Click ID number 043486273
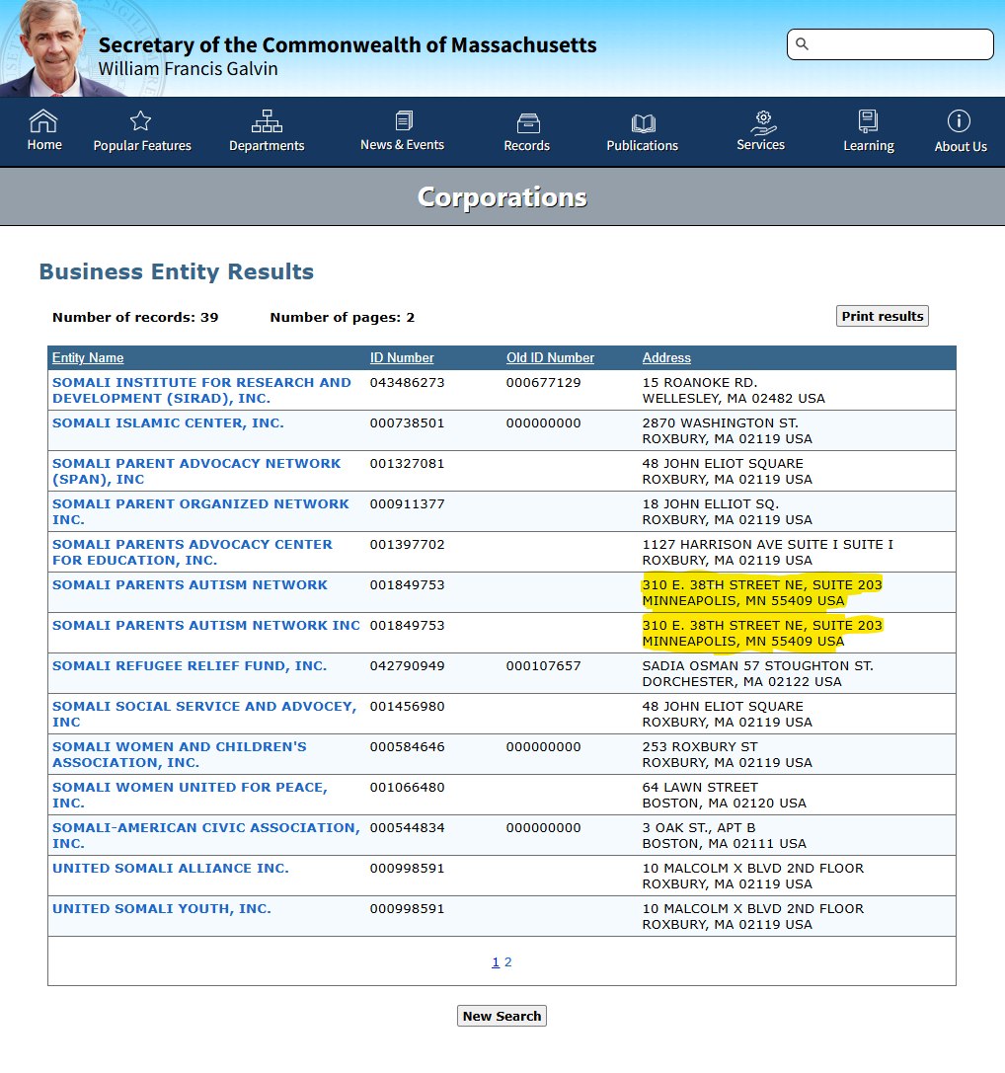The height and width of the screenshot is (1073, 1005). click(407, 383)
